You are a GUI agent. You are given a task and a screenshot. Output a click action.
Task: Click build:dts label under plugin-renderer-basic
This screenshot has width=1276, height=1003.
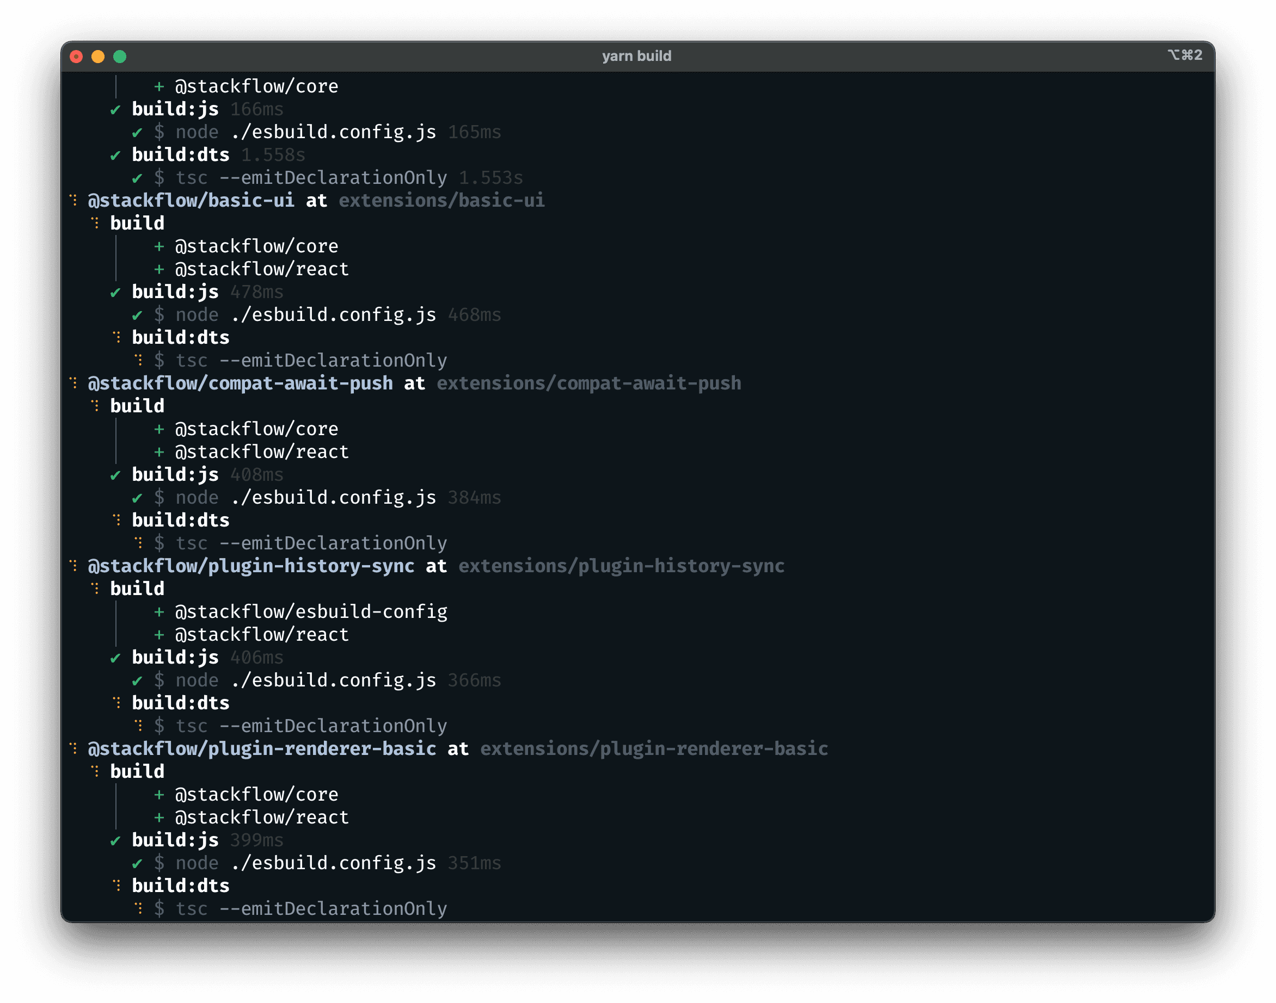coord(180,886)
